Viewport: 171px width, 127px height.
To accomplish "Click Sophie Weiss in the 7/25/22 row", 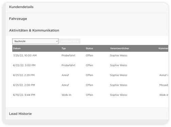I will pos(119,55).
